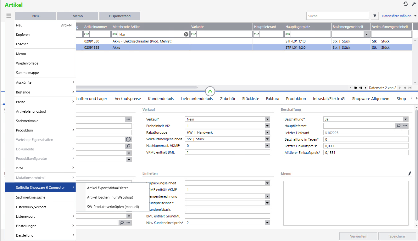This screenshot has width=418, height=241.
Task: Collapse the detail panel with green chevron
Action: tap(210, 91)
